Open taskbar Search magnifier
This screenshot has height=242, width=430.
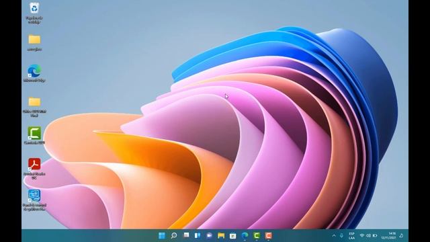tap(174, 236)
